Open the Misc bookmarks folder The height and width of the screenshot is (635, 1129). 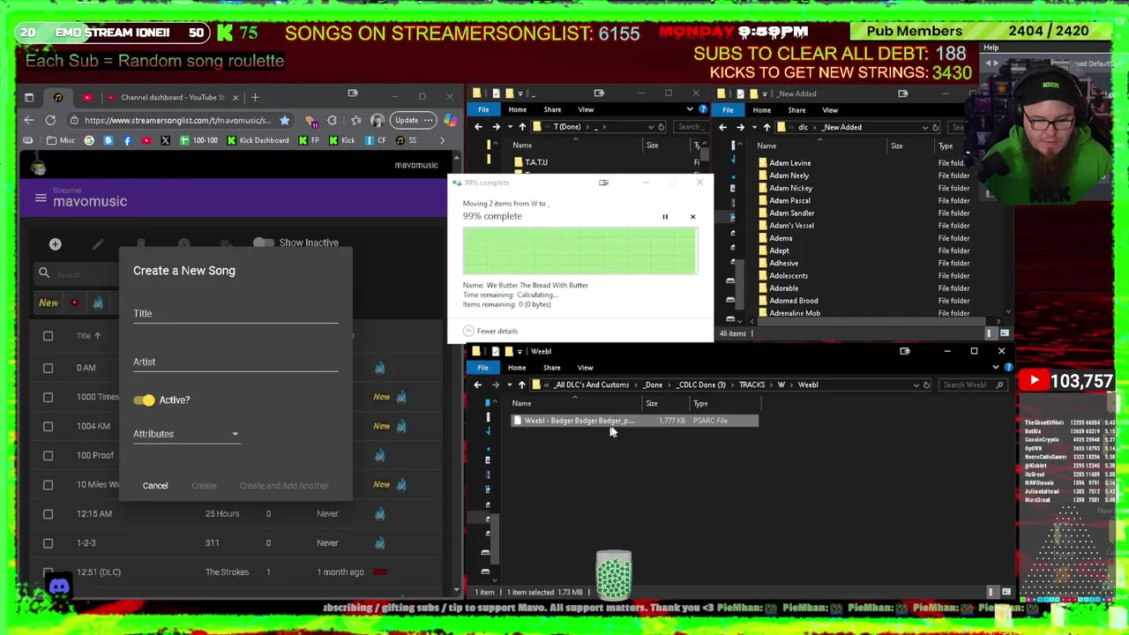pyautogui.click(x=62, y=140)
